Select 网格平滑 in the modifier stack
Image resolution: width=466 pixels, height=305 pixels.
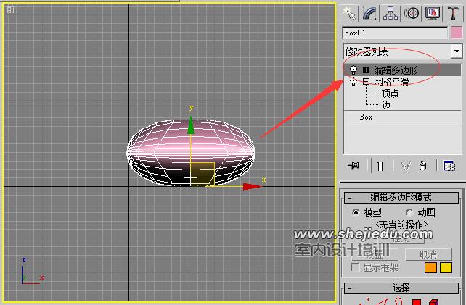coord(391,82)
